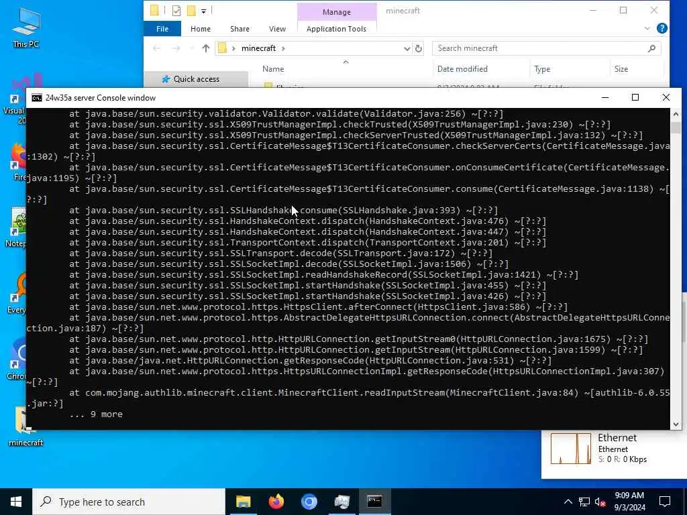Click the New Folder quick access toolbar icon
This screenshot has height=515, width=687.
pyautogui.click(x=191, y=11)
